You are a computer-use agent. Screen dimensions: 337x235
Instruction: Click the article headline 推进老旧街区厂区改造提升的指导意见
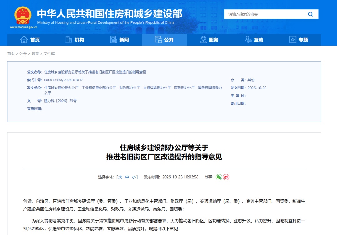point(164,157)
